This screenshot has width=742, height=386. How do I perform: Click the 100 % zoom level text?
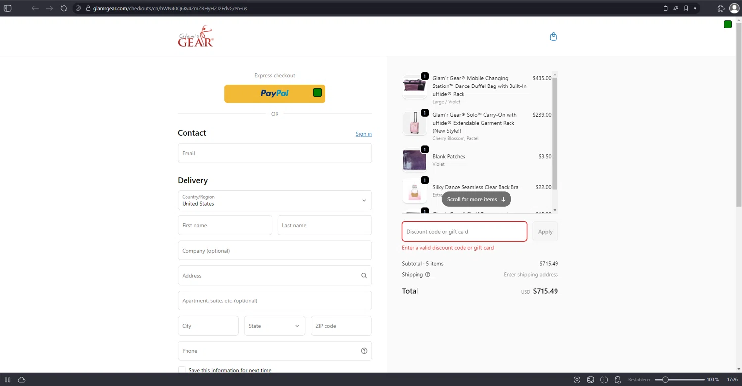tap(713, 380)
